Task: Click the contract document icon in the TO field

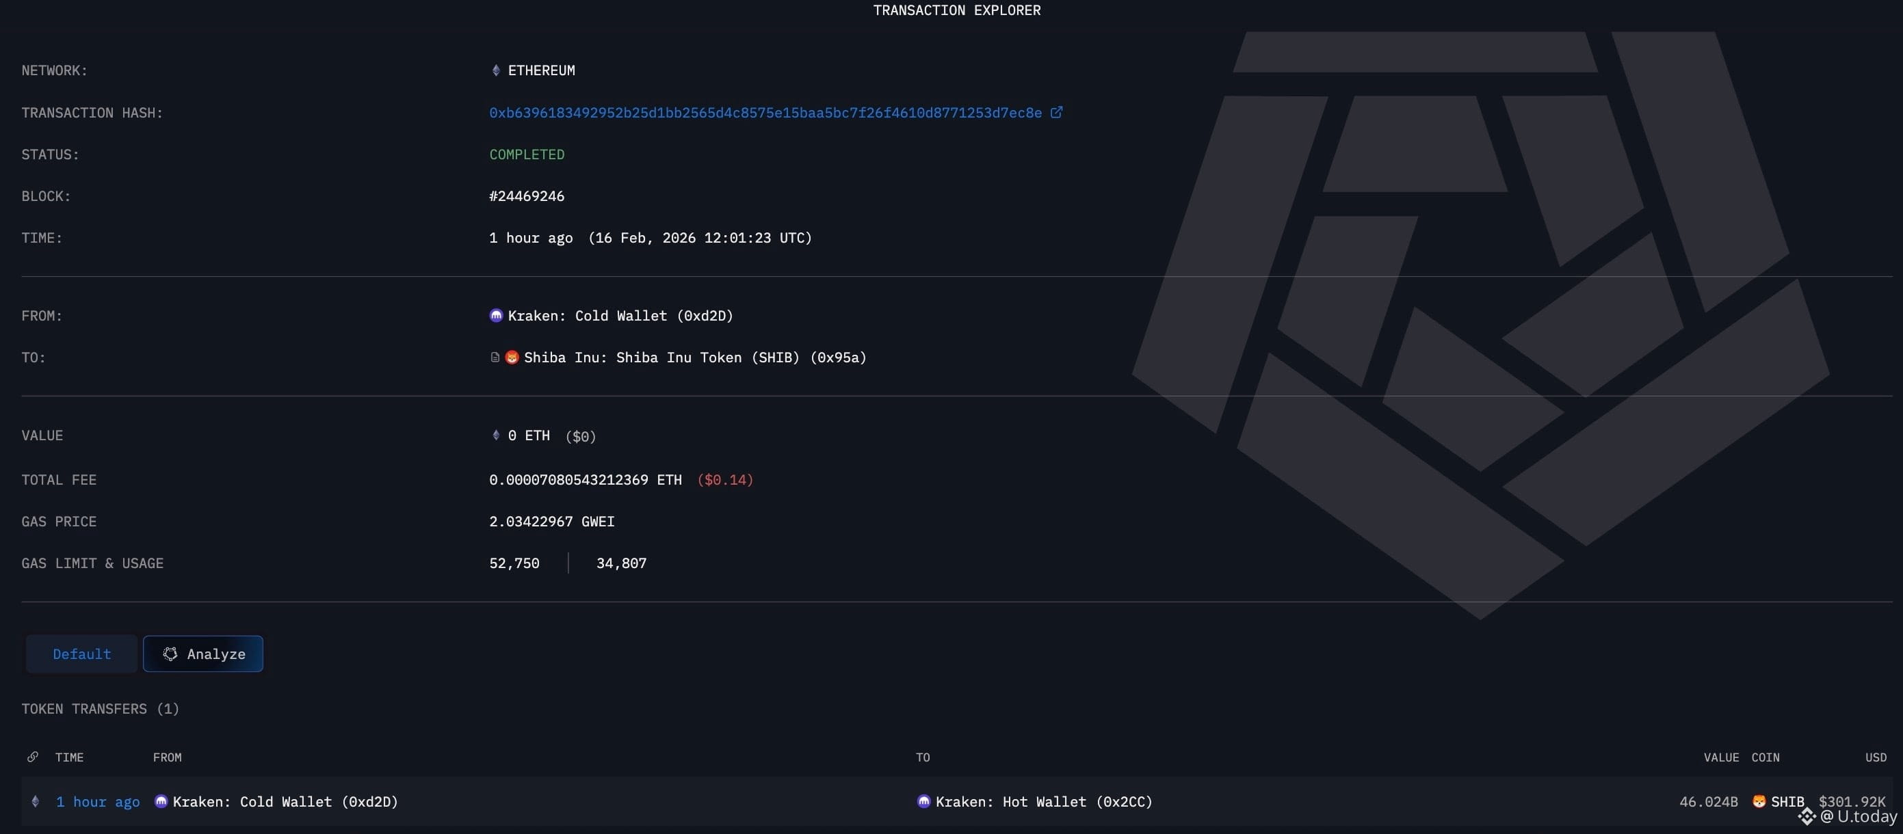Action: pos(495,358)
